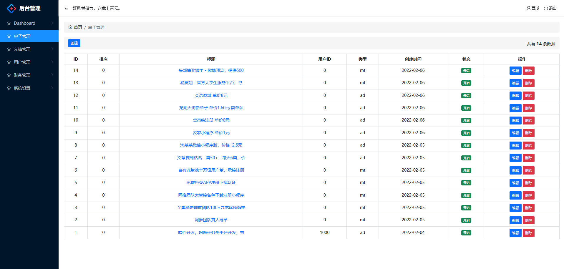Click the user profile icon 西瓜
The image size is (564, 269).
tap(528, 8)
